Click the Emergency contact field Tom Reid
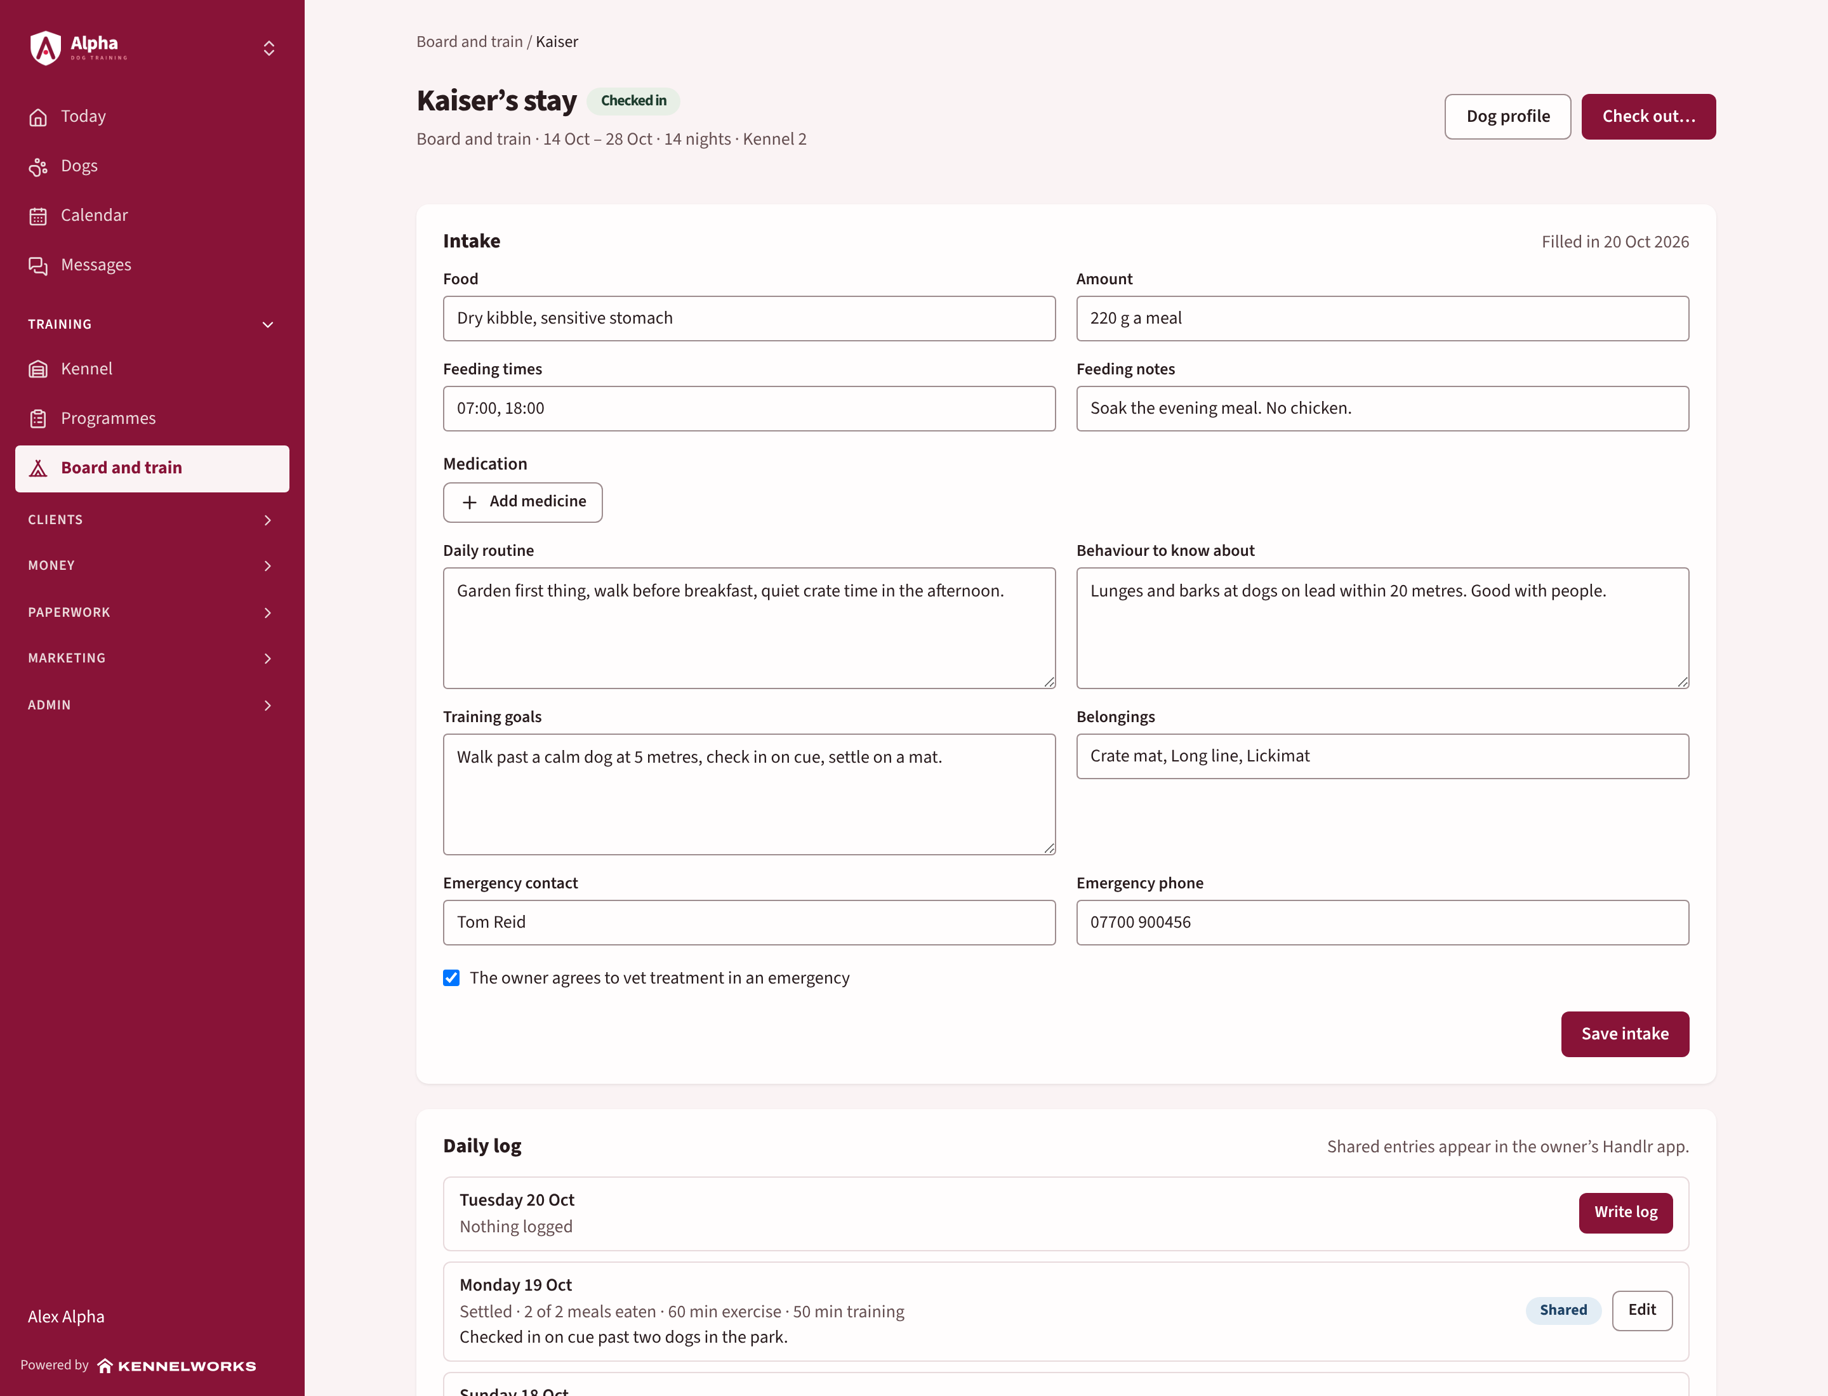Screen dimensions: 1828x1396 (749, 923)
